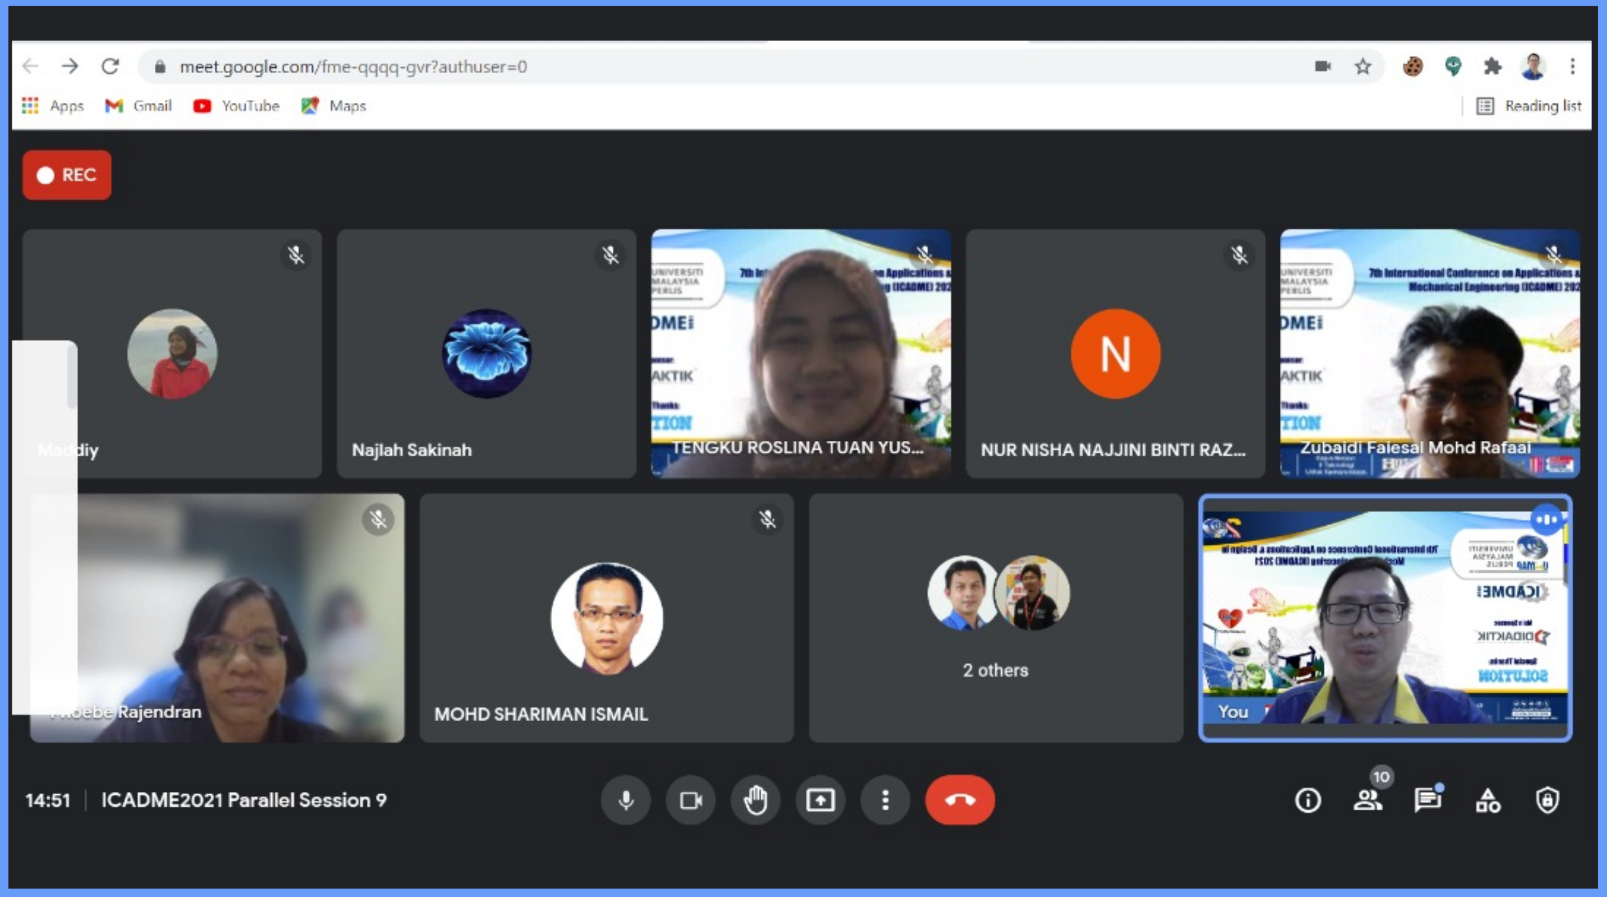
Task: Open the Extensions puzzle piece icon
Action: tap(1493, 66)
